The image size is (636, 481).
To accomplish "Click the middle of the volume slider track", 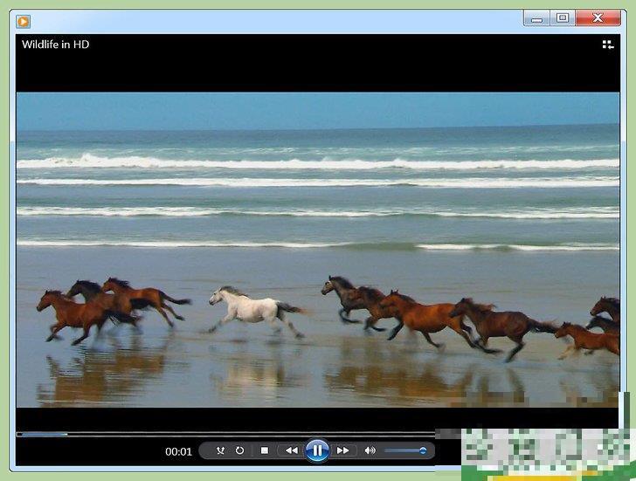I will pyautogui.click(x=404, y=450).
